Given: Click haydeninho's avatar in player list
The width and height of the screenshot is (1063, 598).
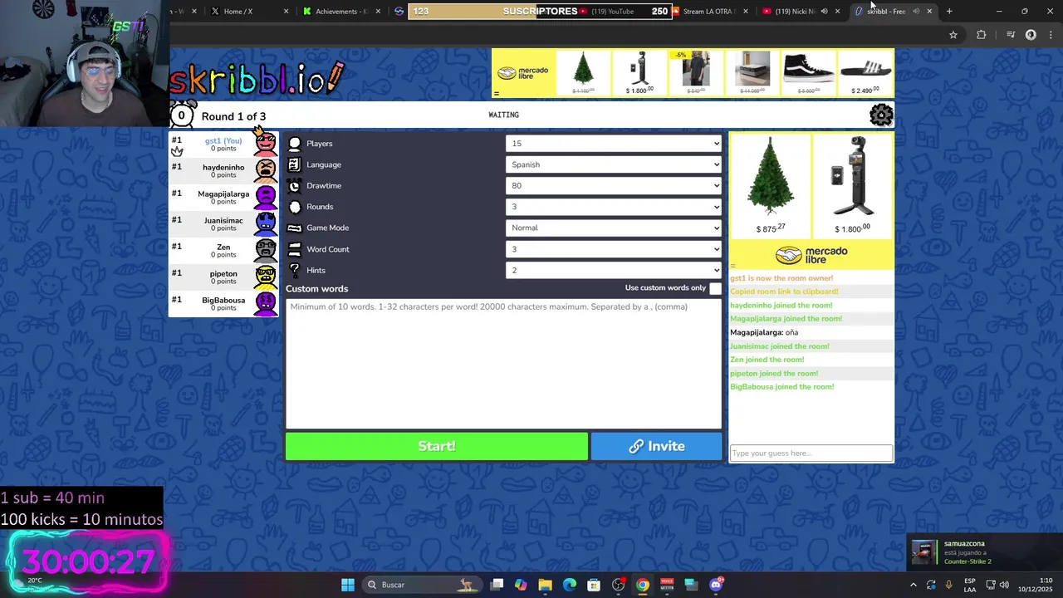Looking at the screenshot, I should pos(266,170).
